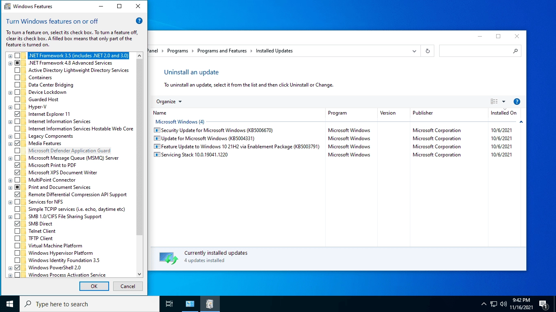Click Programs and Features breadcrumb
The width and height of the screenshot is (556, 312).
[x=222, y=51]
